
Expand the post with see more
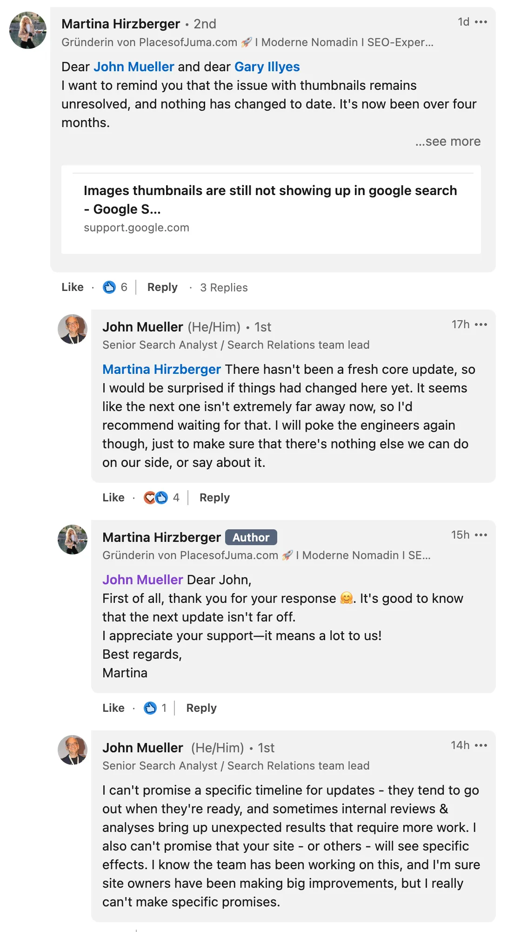[x=448, y=142]
